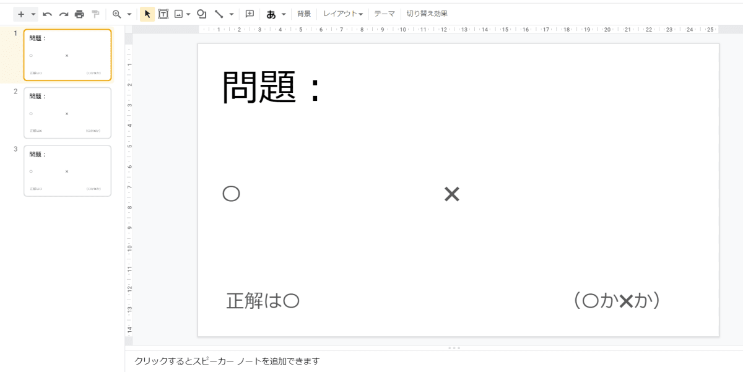743x372 pixels.
Task: Open the input tools dropdown arrow
Action: click(284, 14)
